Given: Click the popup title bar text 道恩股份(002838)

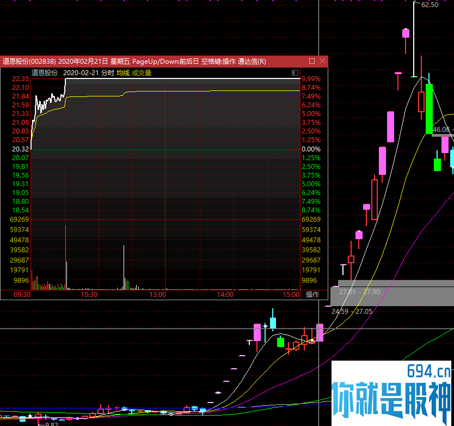Looking at the screenshot, I should [x=29, y=62].
